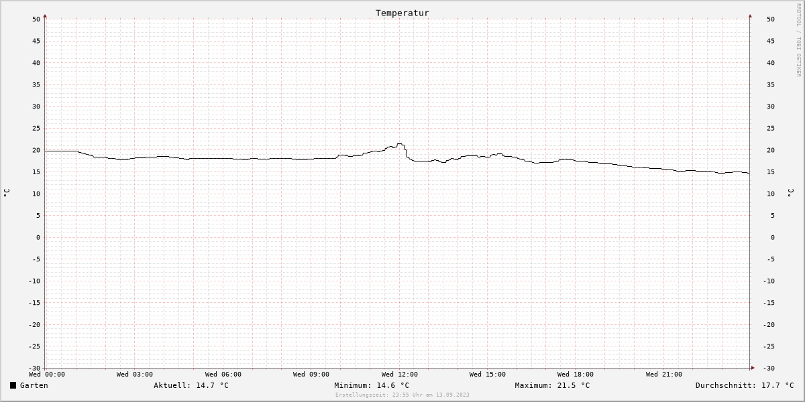Select the Garten legend label
Screen dimensions: 805x402
pyautogui.click(x=34, y=385)
